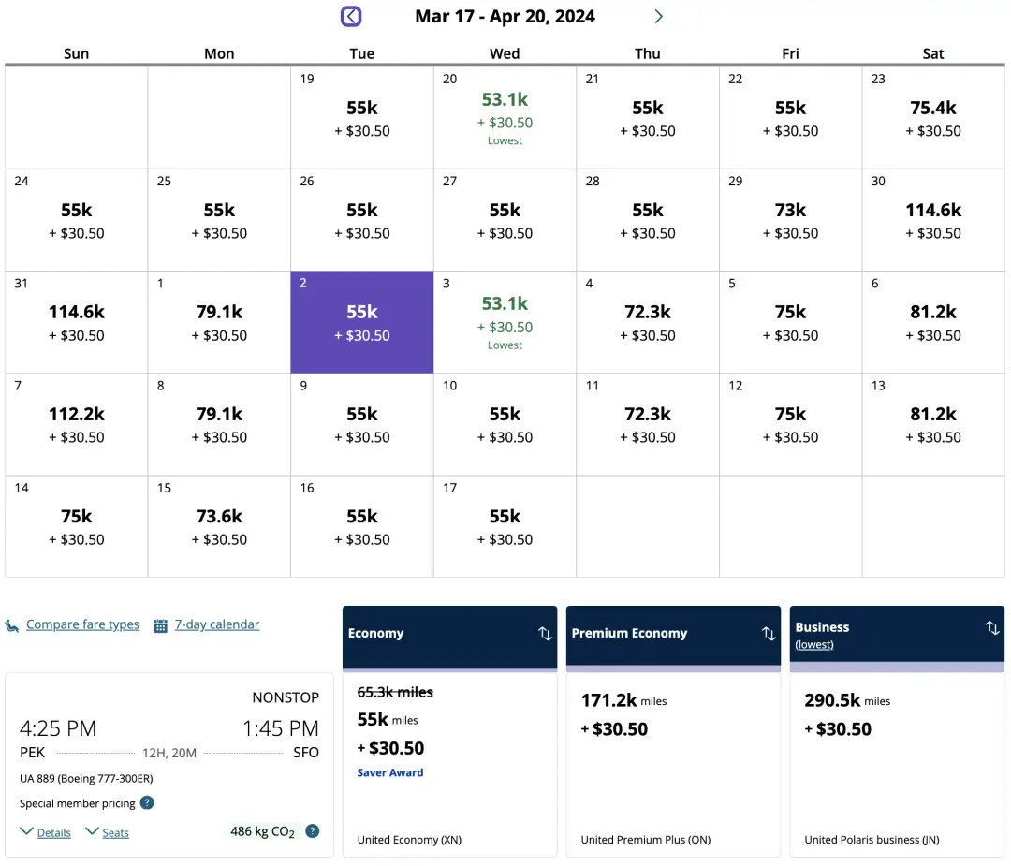Select March 20 lowest fare date

[x=505, y=117]
